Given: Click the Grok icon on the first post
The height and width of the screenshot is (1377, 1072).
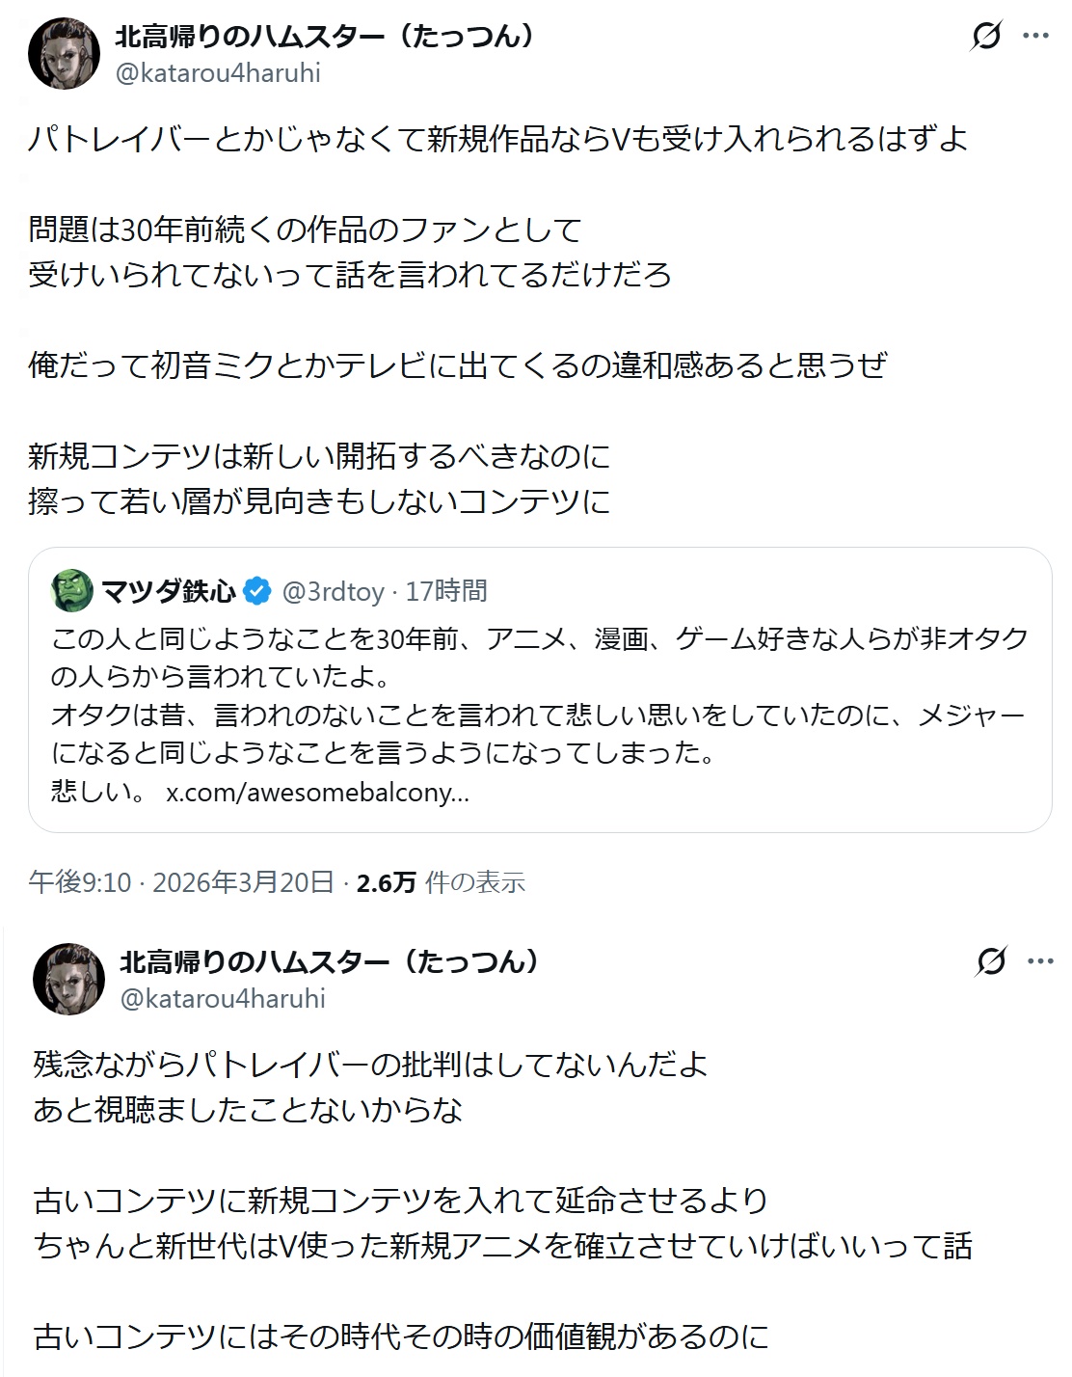Looking at the screenshot, I should coord(986,37).
